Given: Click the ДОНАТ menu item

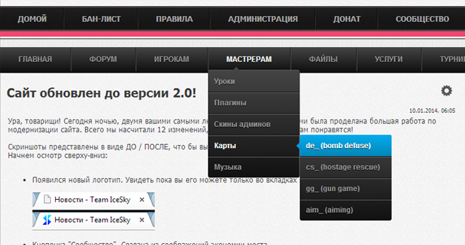Looking at the screenshot, I should (347, 19).
